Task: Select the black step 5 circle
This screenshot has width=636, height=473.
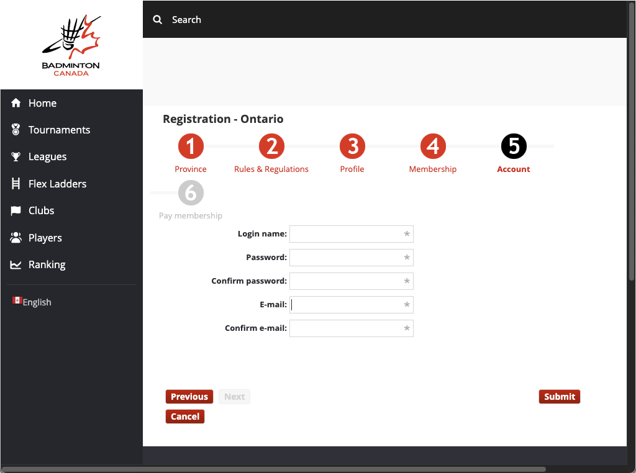Action: coord(514,146)
